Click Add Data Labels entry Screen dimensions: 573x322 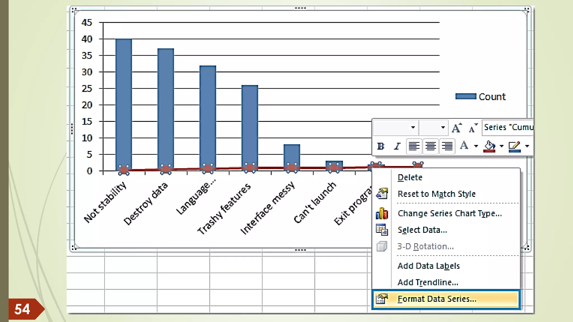[x=428, y=266]
